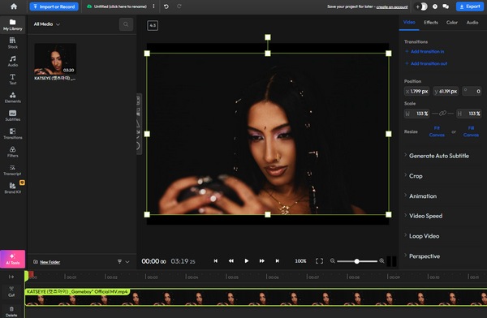The image size is (487, 318).
Task: Launch AI Tools
Action: pyautogui.click(x=13, y=259)
